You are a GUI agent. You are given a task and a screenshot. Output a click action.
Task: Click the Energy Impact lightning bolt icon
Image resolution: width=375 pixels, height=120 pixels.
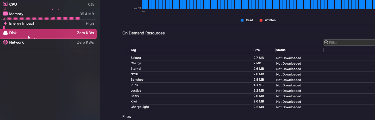[5, 23]
